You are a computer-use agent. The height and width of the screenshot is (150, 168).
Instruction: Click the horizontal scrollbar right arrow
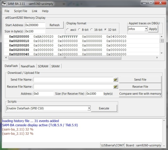[x=157, y=58]
